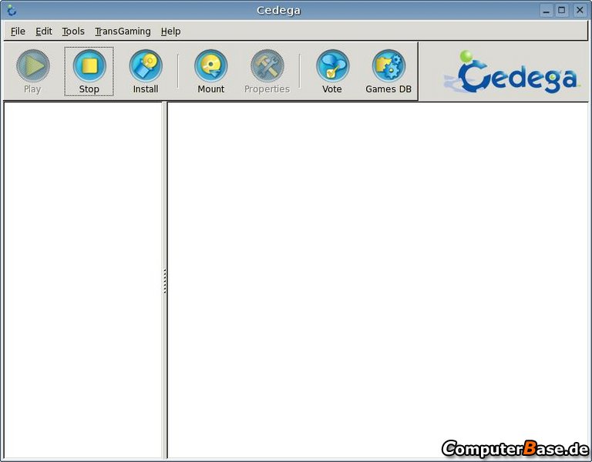Open the Edit menu

point(44,32)
